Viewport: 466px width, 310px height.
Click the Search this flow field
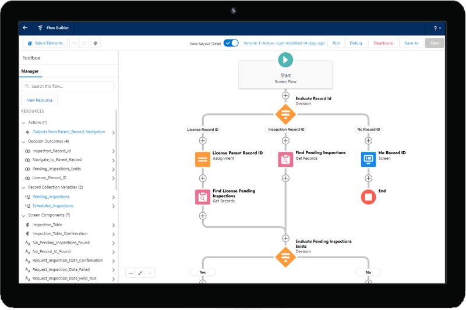click(68, 86)
